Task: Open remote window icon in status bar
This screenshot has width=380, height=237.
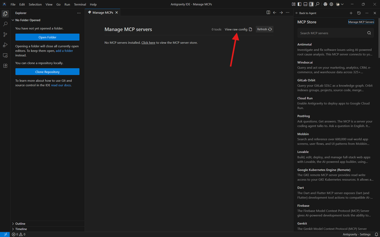Action: (x=5, y=235)
